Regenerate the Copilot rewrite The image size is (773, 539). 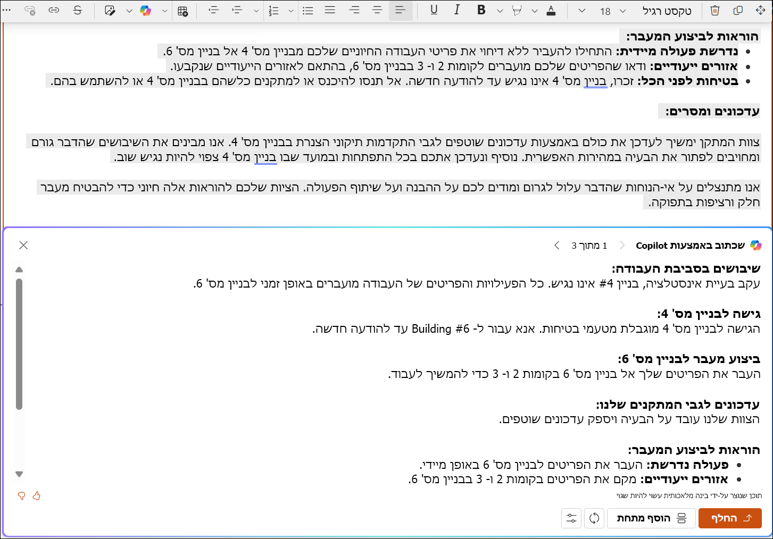coord(594,518)
